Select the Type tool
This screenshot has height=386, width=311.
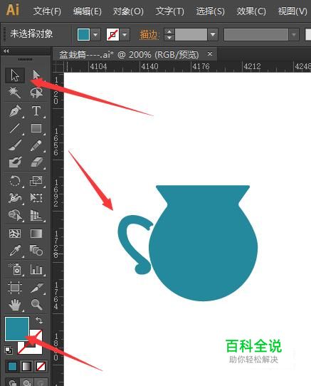point(36,111)
